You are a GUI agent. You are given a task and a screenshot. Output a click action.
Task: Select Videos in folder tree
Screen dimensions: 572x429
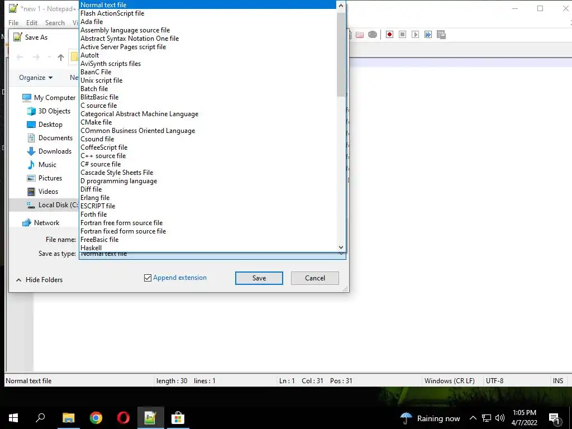click(42, 192)
